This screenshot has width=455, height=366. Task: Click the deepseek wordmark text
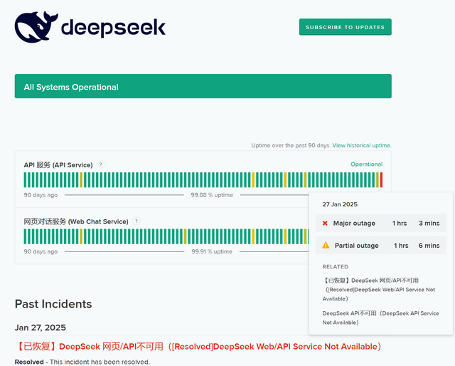(x=113, y=28)
